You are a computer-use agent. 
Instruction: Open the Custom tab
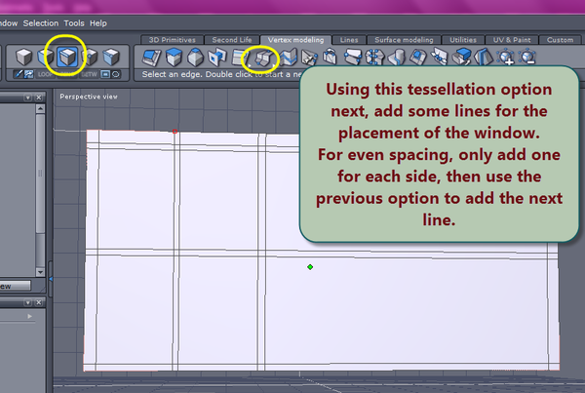tap(560, 40)
